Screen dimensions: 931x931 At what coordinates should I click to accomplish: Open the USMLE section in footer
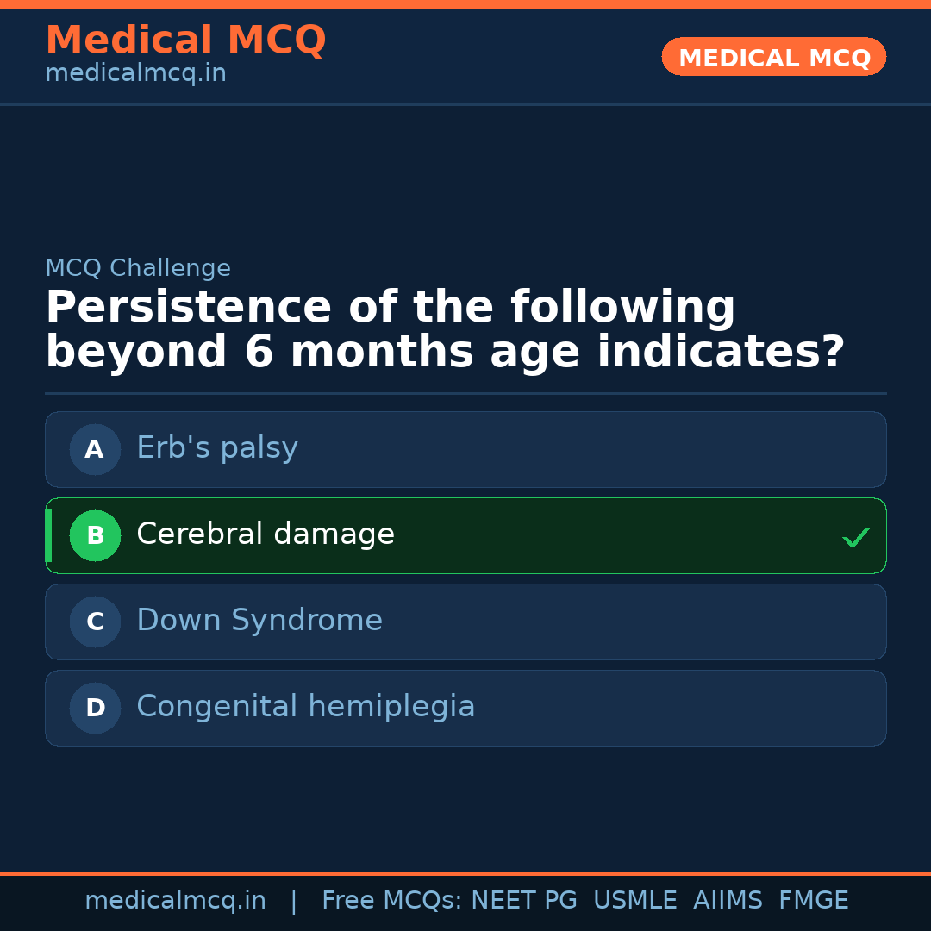click(x=635, y=899)
